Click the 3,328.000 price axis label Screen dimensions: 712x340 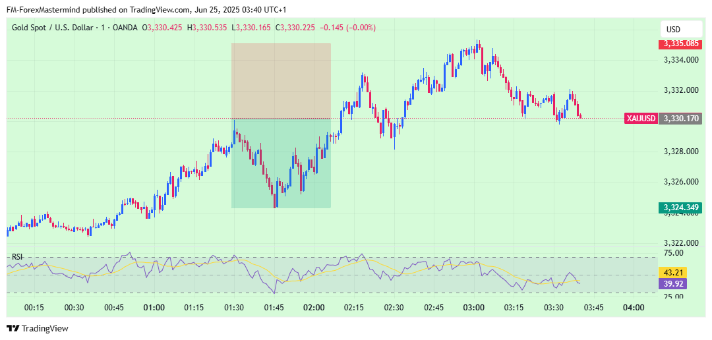pyautogui.click(x=680, y=152)
